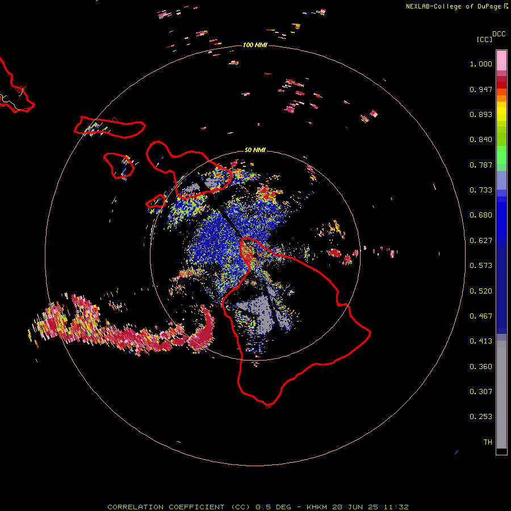Click the 0.413 legend value
Image resolution: width=511 pixels, height=511 pixels.
coord(481,341)
